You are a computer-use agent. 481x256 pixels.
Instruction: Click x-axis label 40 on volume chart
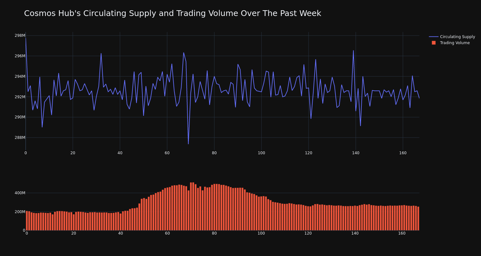[121, 233]
